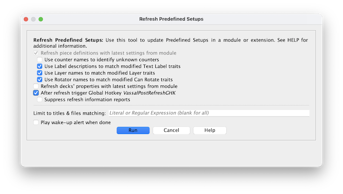The height and width of the screenshot is (194, 343).
Task: Open Help for Refresh Predefined Setups
Action: click(x=210, y=130)
